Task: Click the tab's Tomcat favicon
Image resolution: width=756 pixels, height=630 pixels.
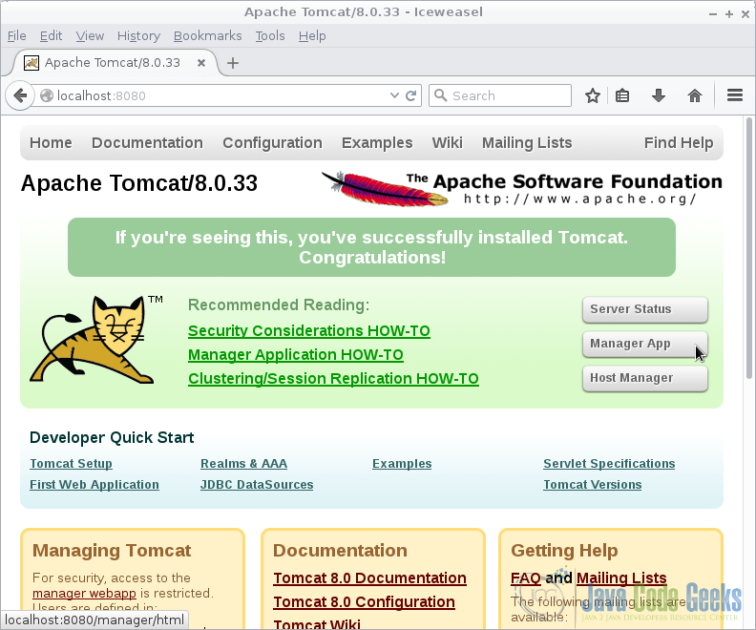Action: [x=31, y=63]
